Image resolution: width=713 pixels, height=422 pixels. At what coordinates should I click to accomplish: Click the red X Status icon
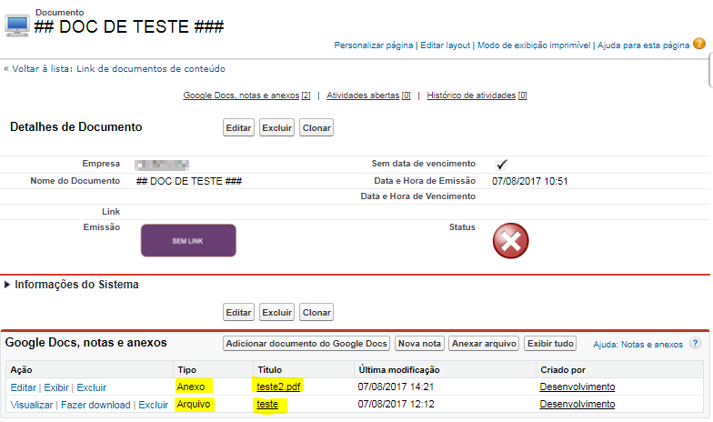510,240
